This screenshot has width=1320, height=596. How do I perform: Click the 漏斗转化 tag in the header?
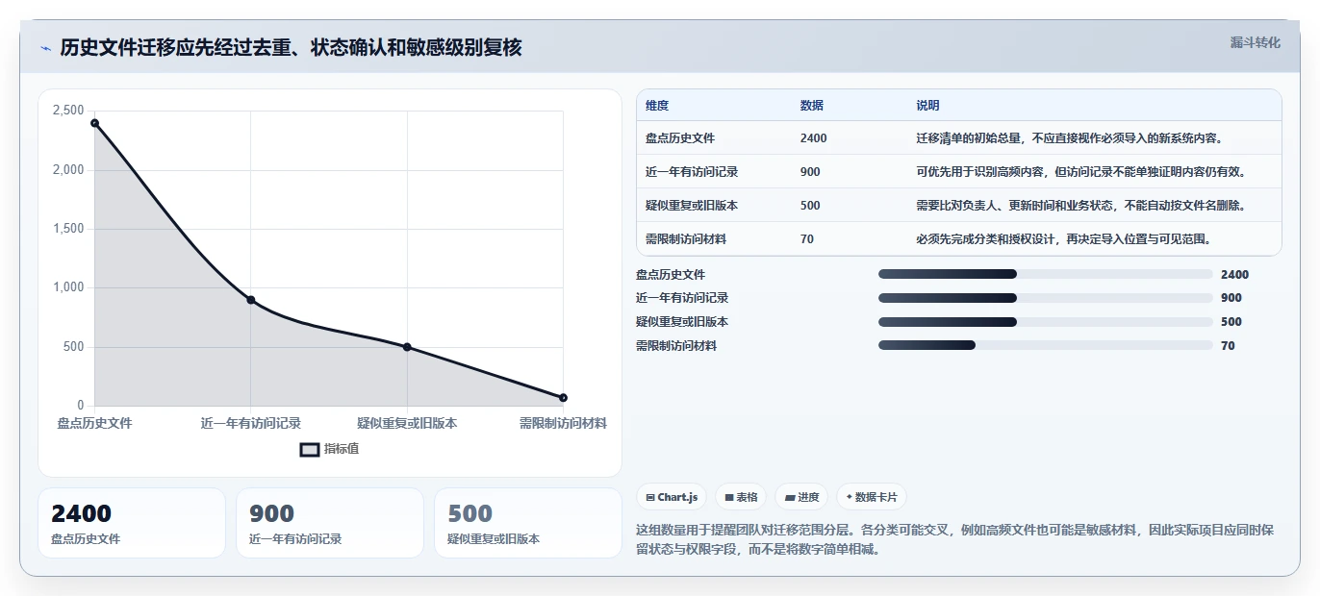tap(1256, 42)
